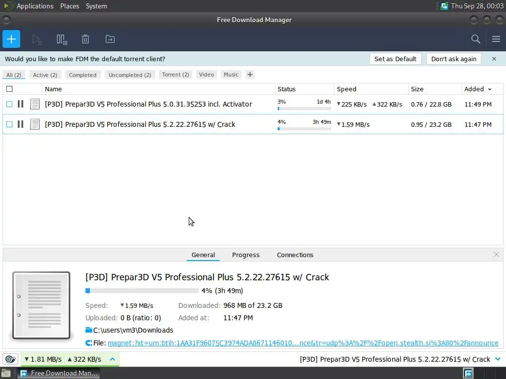Screen dimensions: 506x379
Task: Click total download speed 1.81 MB/s
Action: [43, 359]
